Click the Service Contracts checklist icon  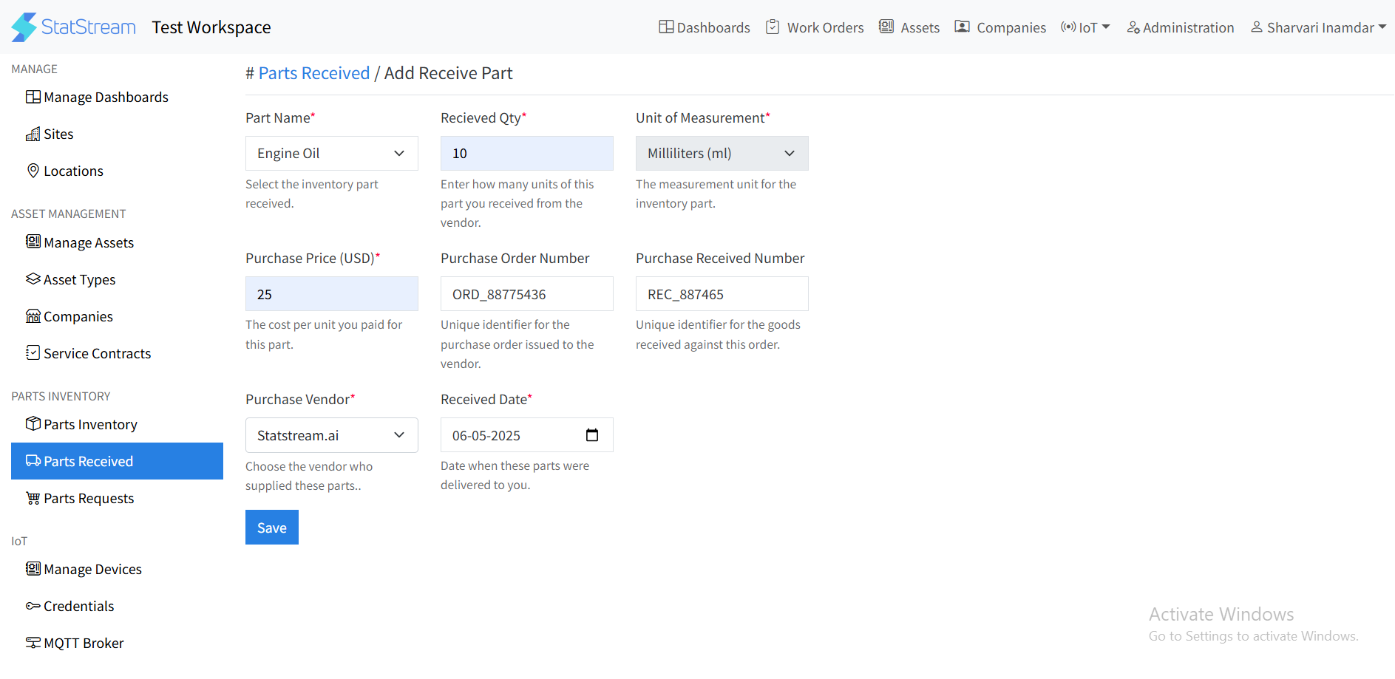[33, 353]
